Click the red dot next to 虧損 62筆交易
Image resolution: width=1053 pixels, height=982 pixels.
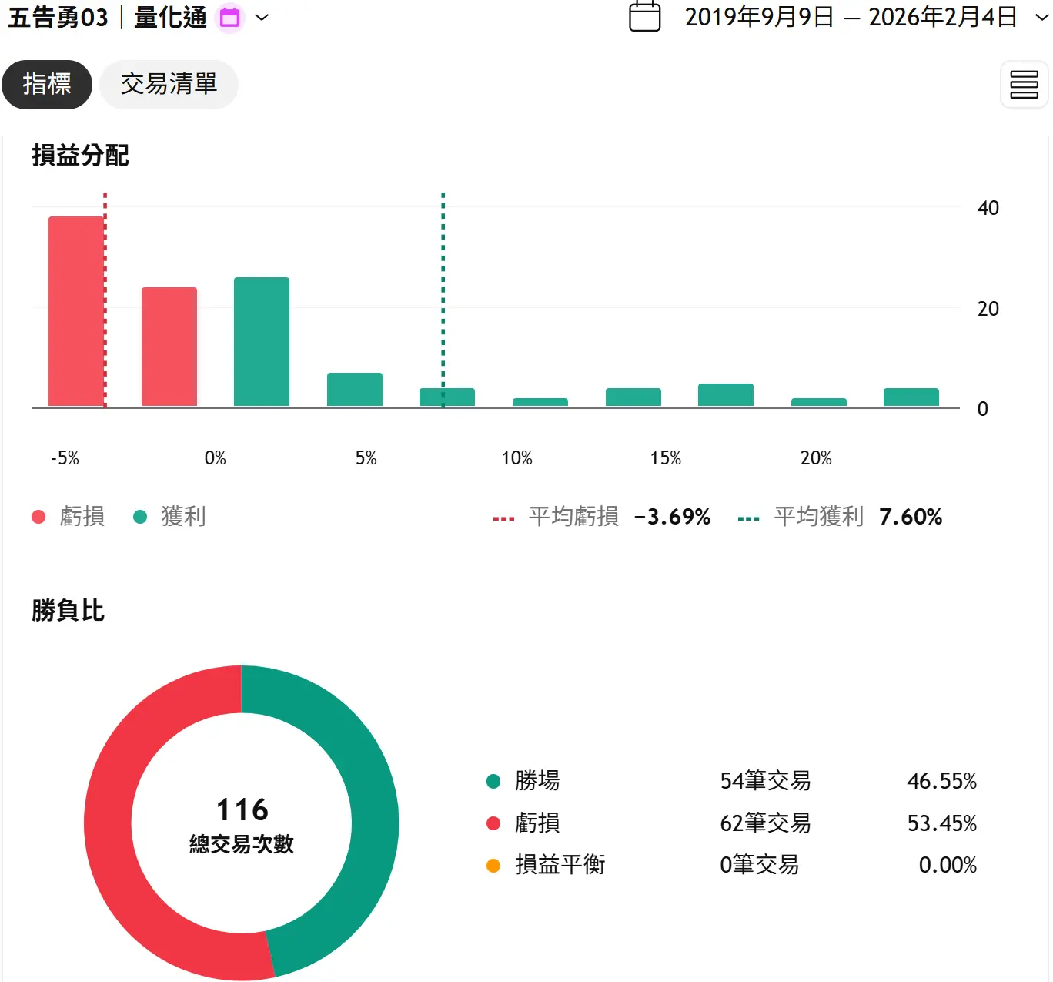tap(494, 823)
